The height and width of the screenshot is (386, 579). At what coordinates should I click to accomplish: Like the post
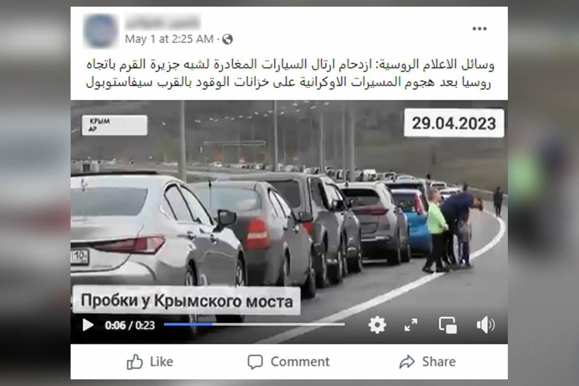coord(150,362)
